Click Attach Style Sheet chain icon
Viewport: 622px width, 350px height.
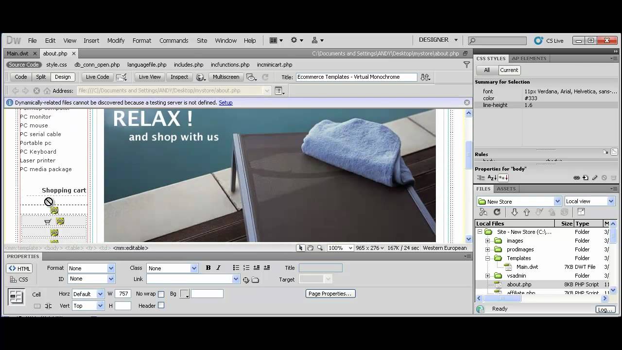576,178
